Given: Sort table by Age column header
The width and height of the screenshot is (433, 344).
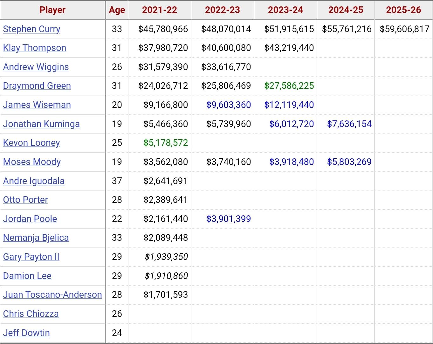Looking at the screenshot, I should coord(117,10).
